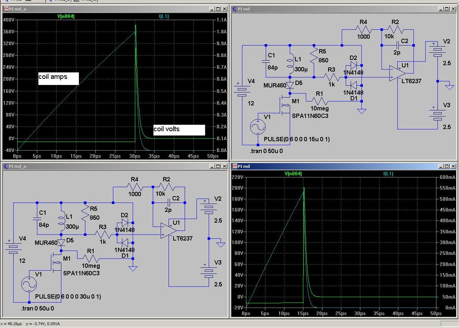Close the bottom-left schematic window
Screen dimensions: 459x328
[224, 166]
